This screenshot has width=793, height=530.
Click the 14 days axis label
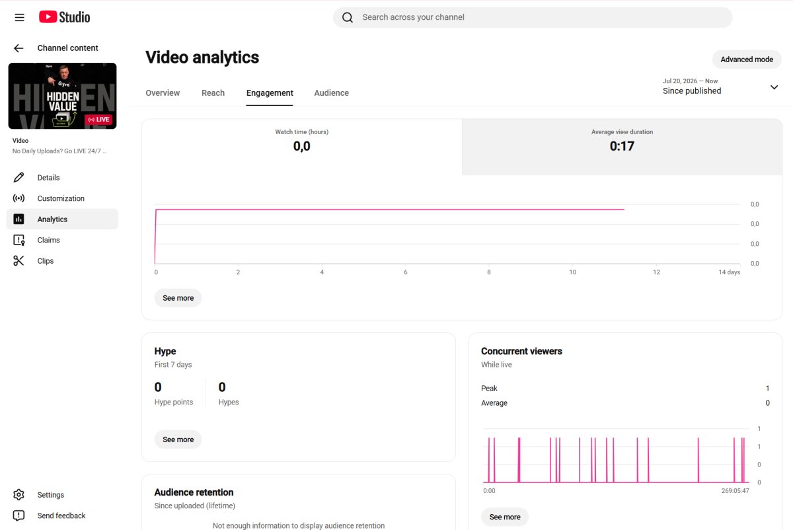pos(729,272)
